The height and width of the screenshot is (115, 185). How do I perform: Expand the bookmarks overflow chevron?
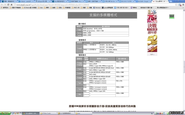[183, 8]
